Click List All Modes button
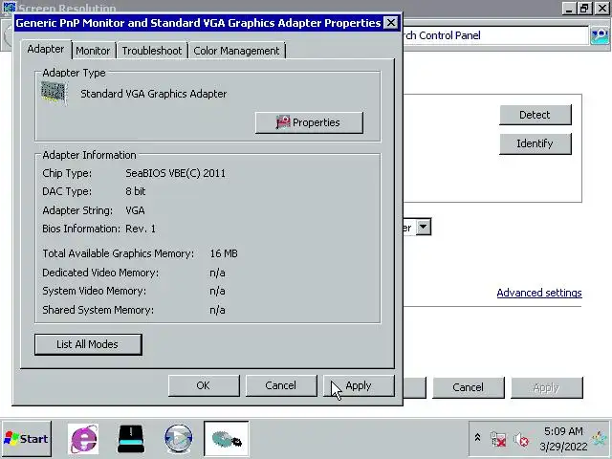Viewport: 612px width, 459px height. pos(88,344)
